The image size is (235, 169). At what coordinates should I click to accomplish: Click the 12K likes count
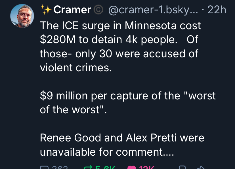(x=147, y=168)
